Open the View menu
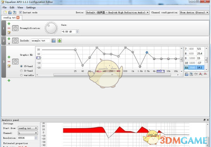Screen dimensions: 211x147 (20, 7)
